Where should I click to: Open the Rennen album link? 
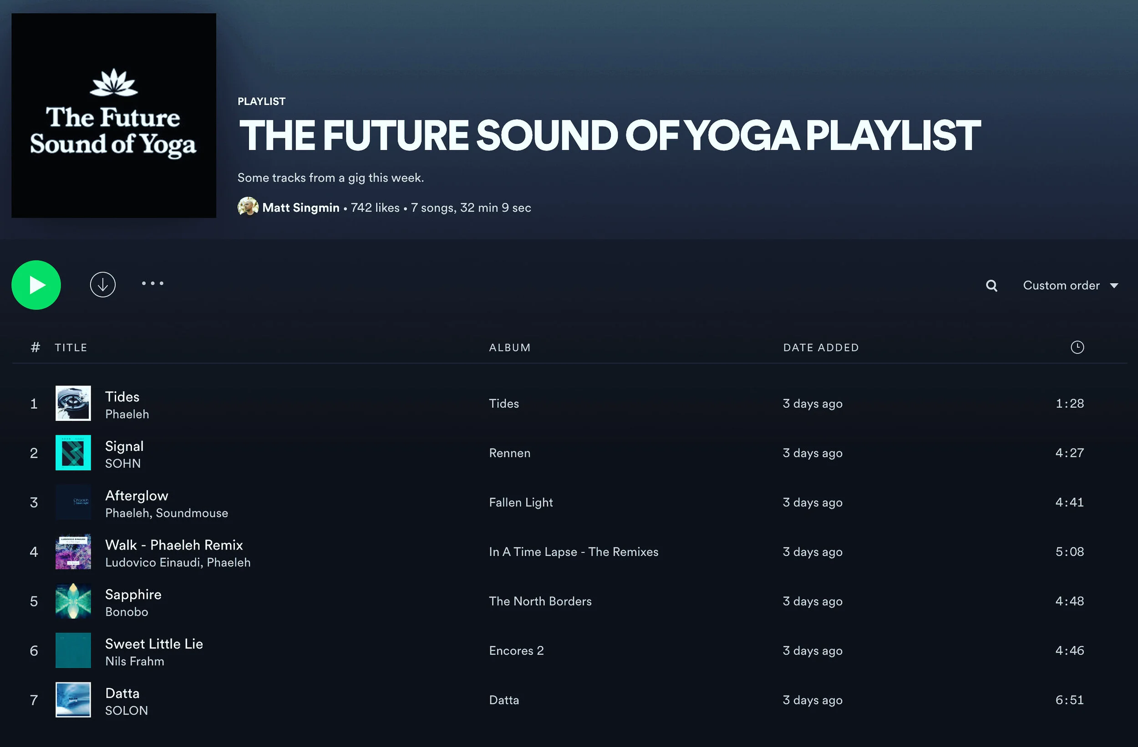point(509,453)
